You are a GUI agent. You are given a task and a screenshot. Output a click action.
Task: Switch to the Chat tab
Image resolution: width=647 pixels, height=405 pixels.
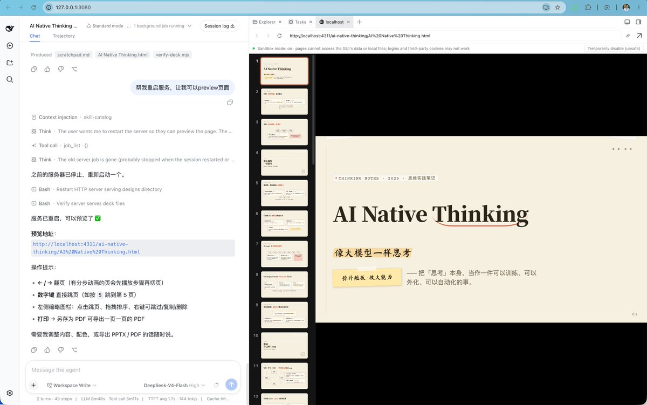(35, 36)
